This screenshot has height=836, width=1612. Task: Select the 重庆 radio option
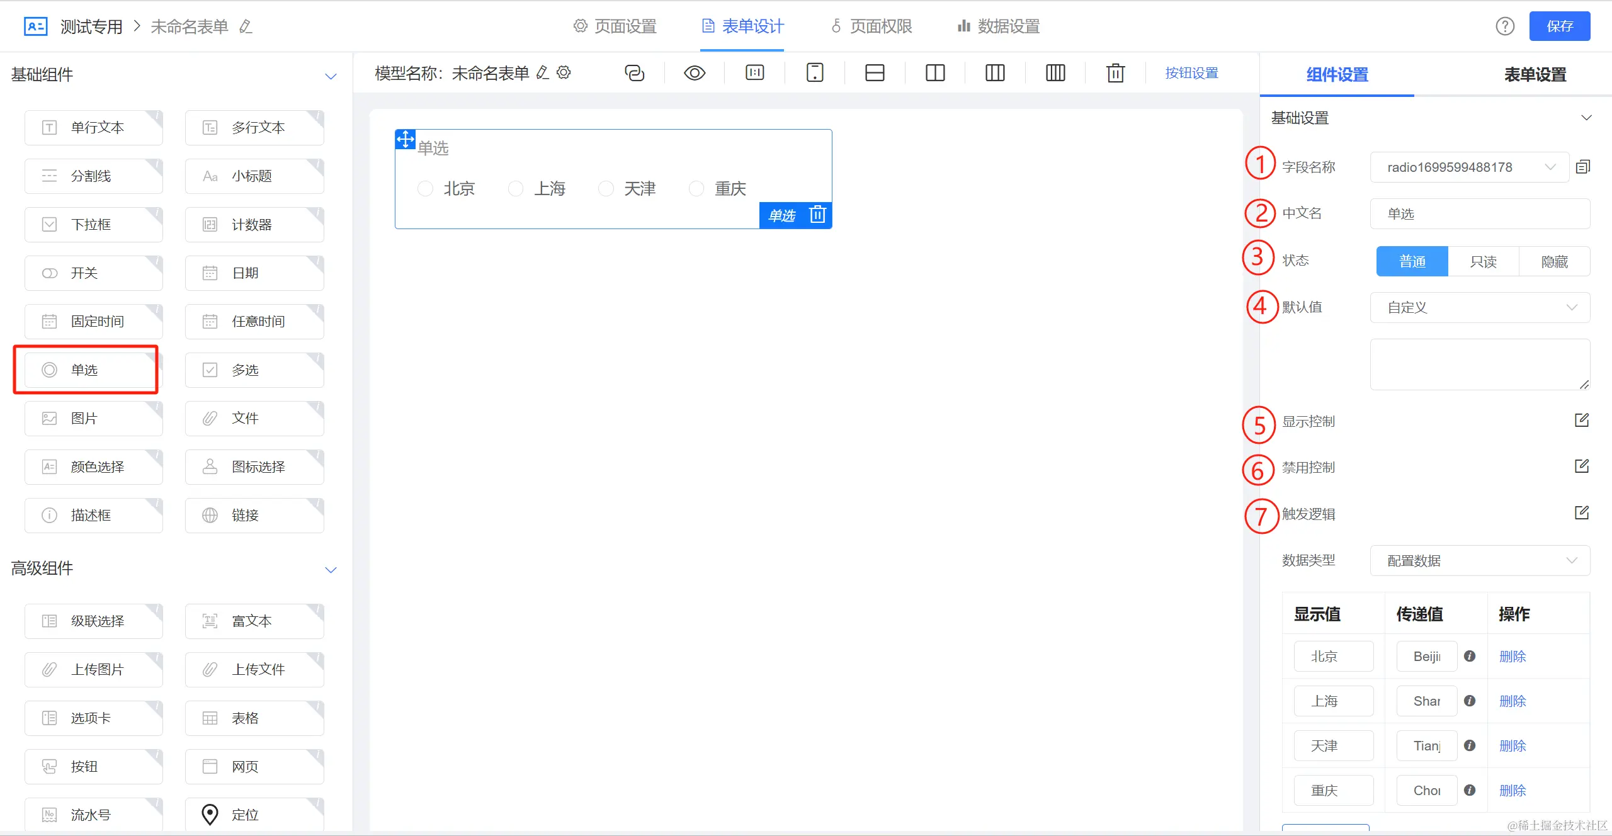[696, 188]
